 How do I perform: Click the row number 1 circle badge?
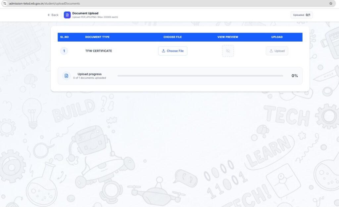pos(64,51)
